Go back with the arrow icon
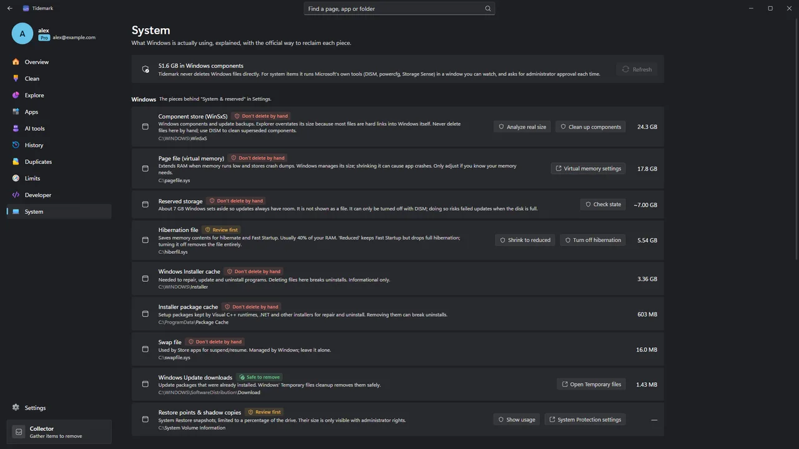799x449 pixels. [x=9, y=9]
